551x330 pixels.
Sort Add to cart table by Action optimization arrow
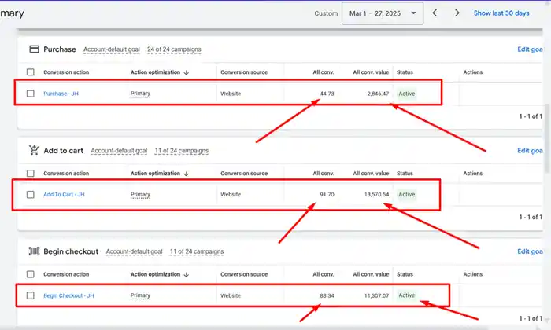tap(187, 173)
